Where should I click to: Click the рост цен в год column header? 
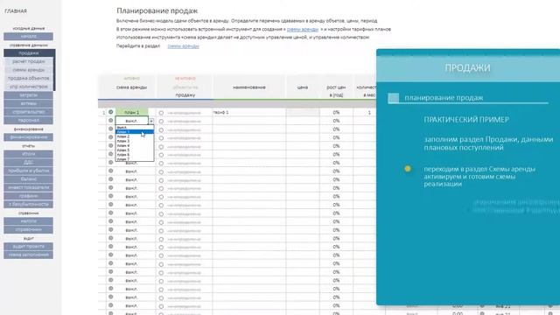click(x=336, y=91)
